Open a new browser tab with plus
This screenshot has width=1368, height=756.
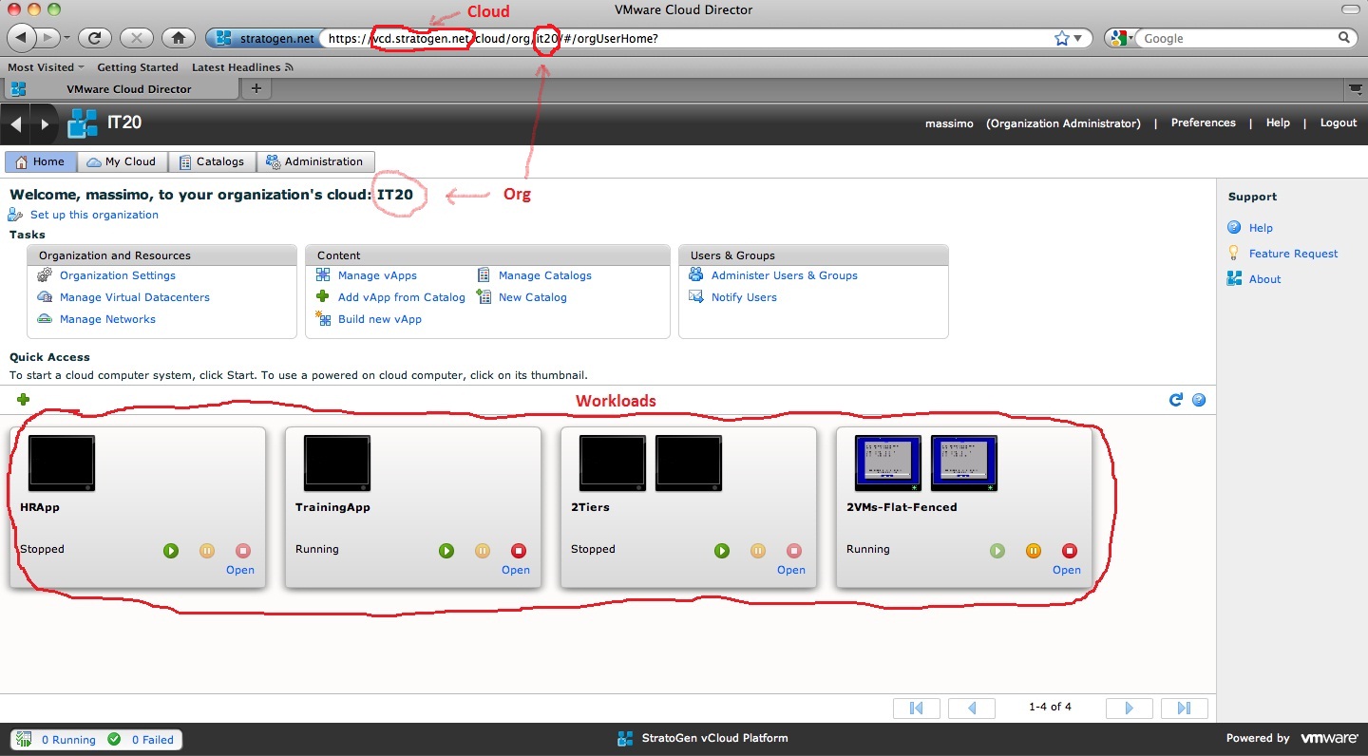[256, 88]
